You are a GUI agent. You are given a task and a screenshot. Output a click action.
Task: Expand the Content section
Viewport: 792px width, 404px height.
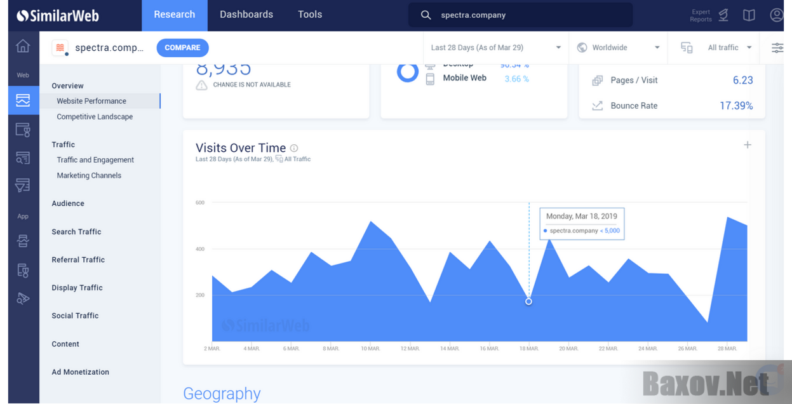[65, 344]
